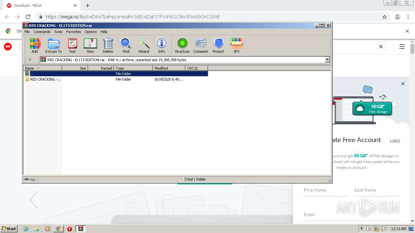The width and height of the screenshot is (415, 233).
Task: Open the Help menu
Action: (104, 32)
